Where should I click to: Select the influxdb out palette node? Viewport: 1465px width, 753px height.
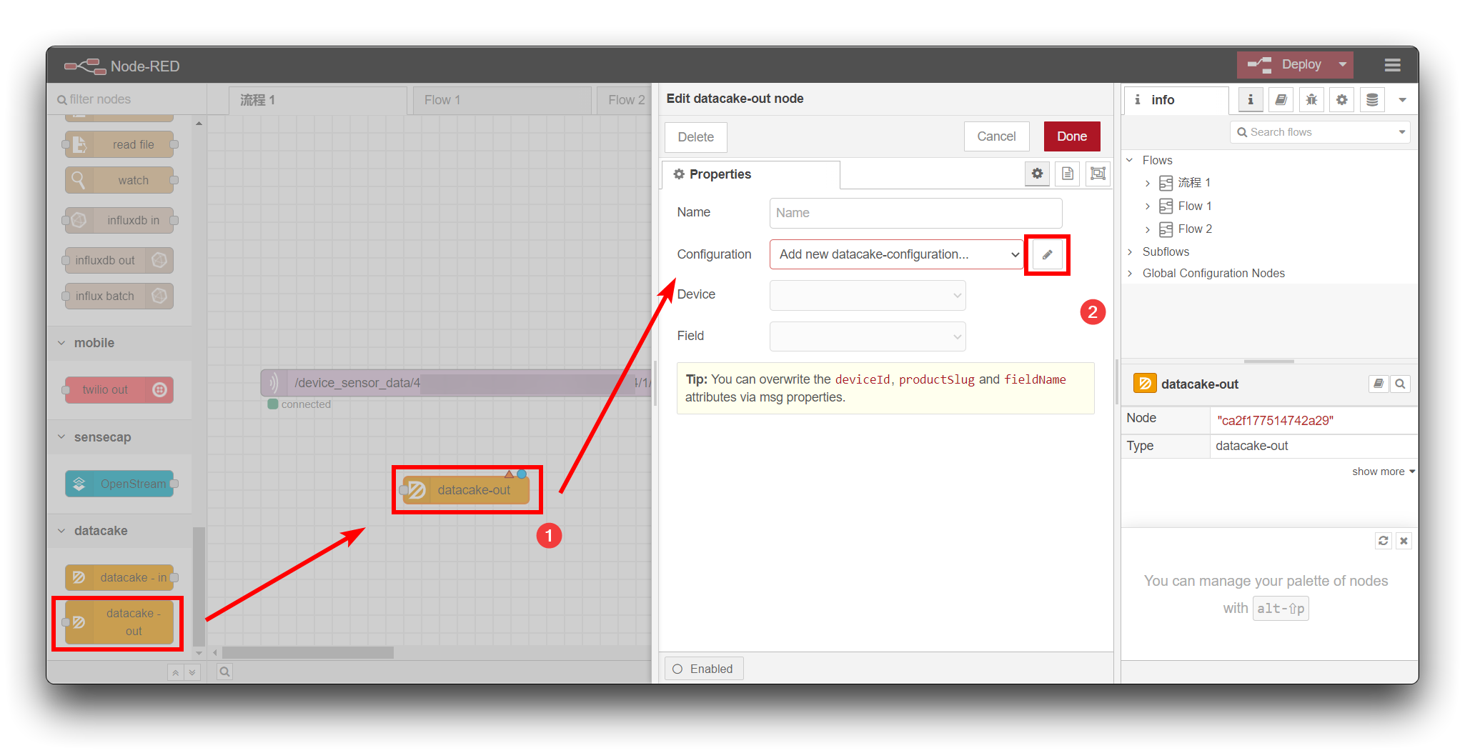click(119, 260)
